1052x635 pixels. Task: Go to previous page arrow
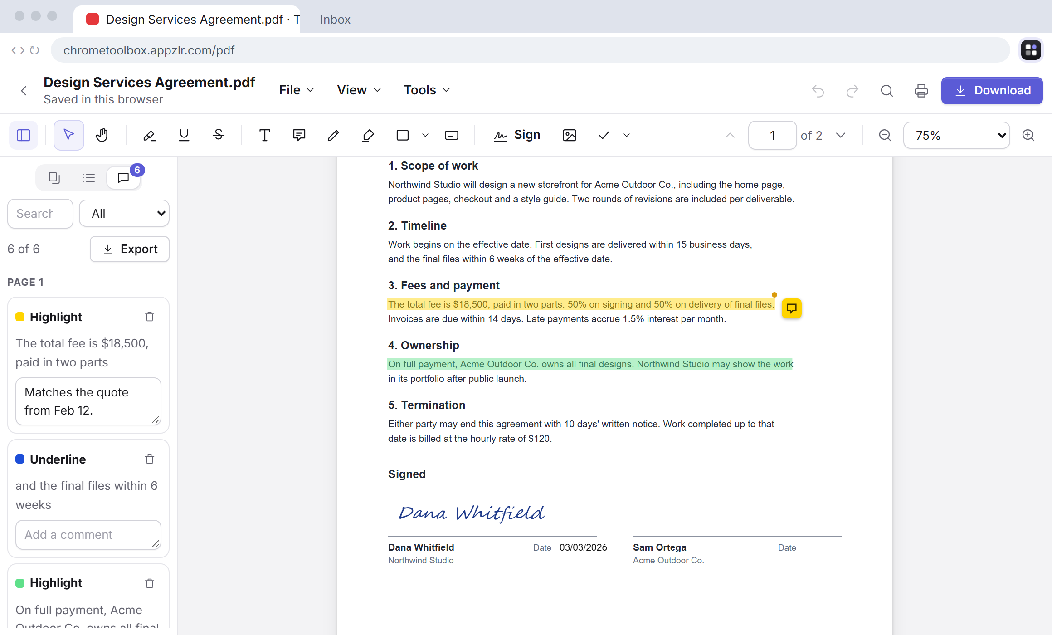730,135
